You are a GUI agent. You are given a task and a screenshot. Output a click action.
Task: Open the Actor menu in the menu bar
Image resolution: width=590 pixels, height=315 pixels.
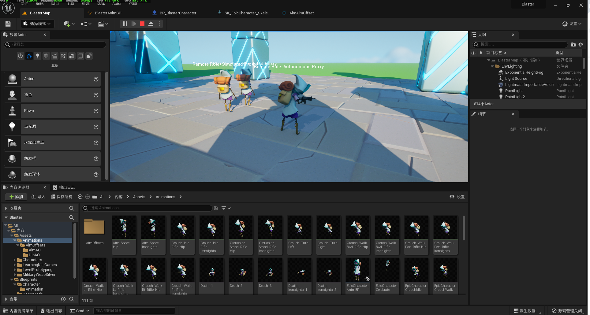click(117, 4)
